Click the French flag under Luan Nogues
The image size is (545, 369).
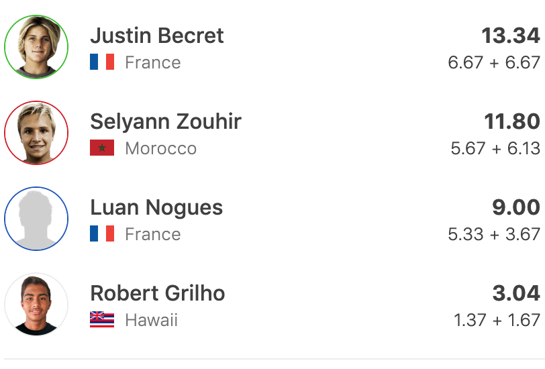[x=102, y=234]
